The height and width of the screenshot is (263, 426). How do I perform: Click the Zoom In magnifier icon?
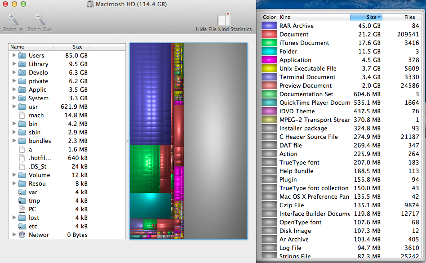tap(13, 19)
